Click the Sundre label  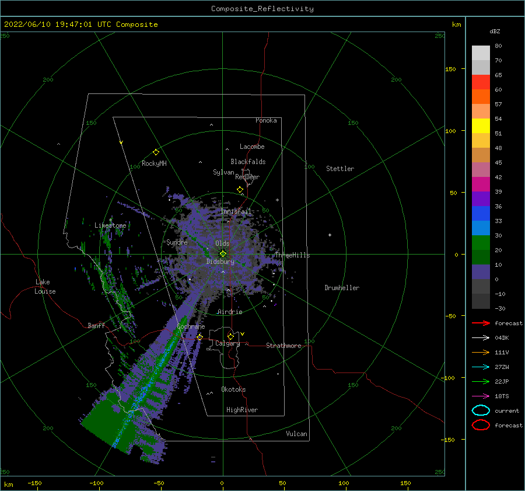(177, 242)
